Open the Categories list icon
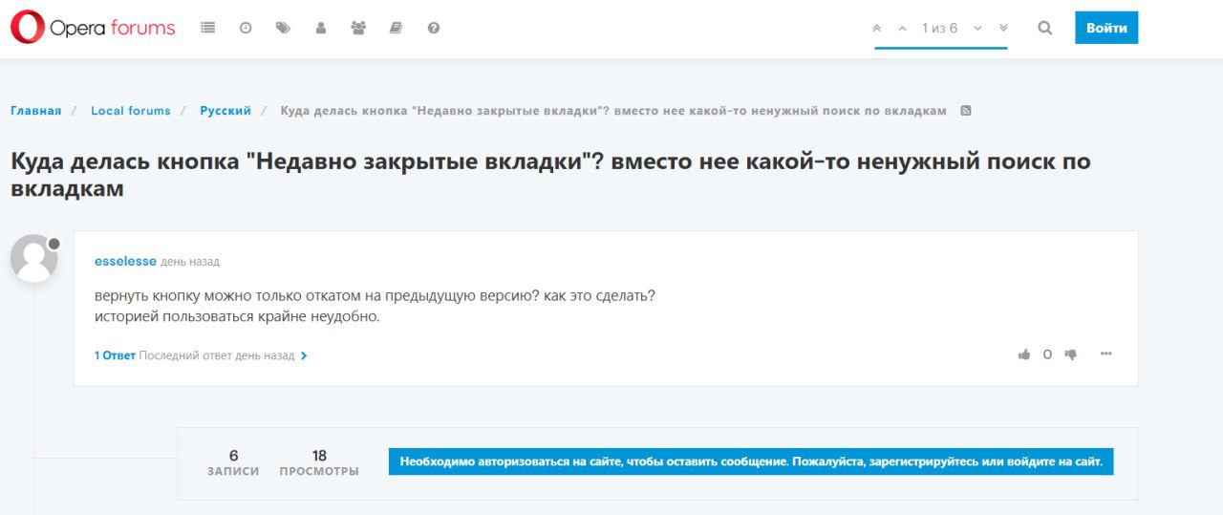The width and height of the screenshot is (1223, 515). (x=207, y=29)
